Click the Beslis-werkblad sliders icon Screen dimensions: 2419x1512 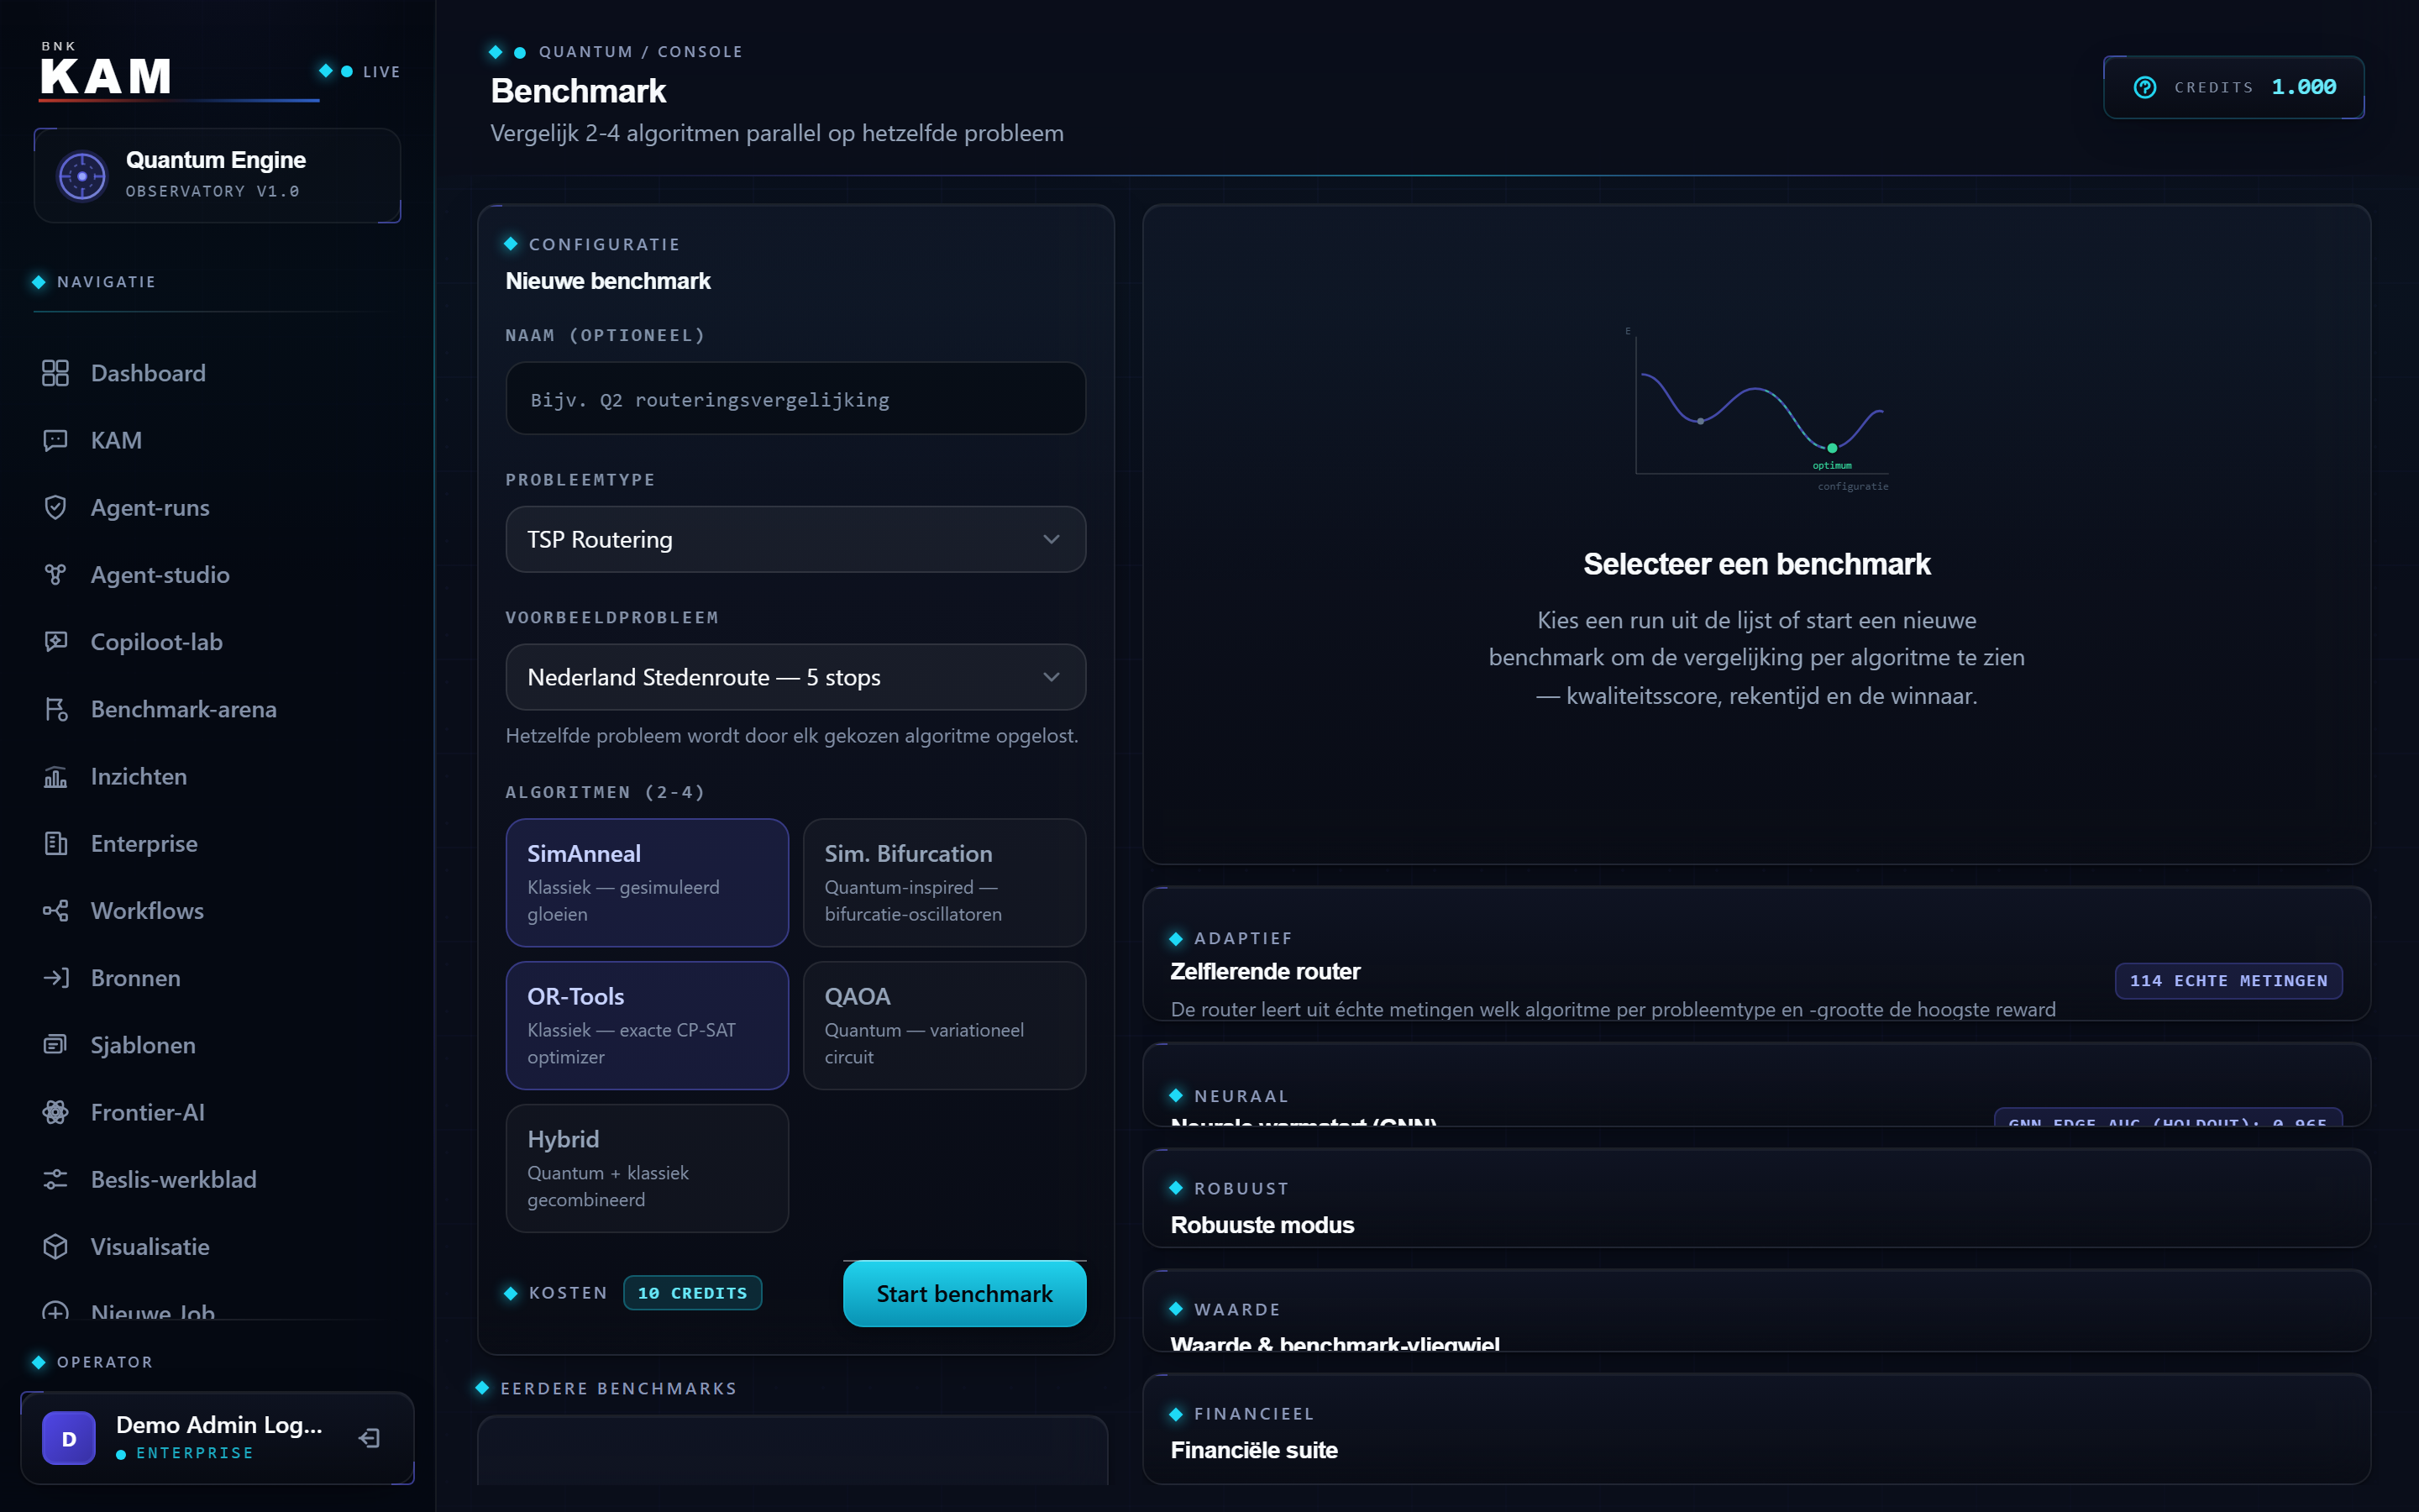pos(55,1179)
